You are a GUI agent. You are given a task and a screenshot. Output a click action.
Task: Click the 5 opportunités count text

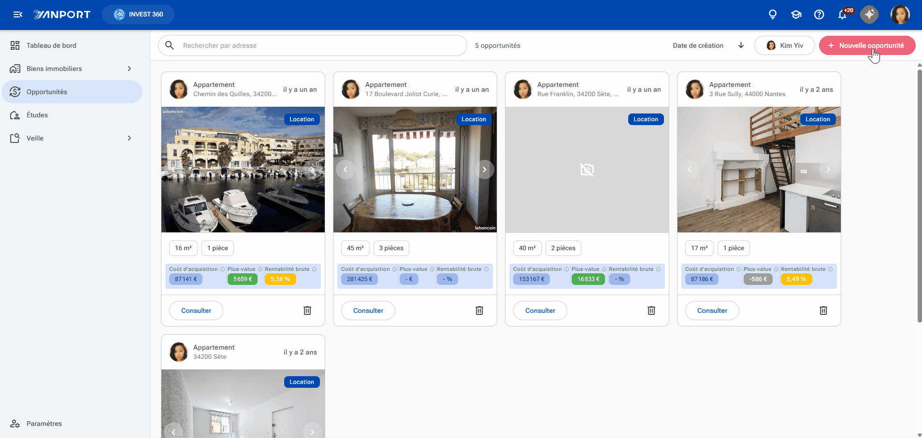498,45
